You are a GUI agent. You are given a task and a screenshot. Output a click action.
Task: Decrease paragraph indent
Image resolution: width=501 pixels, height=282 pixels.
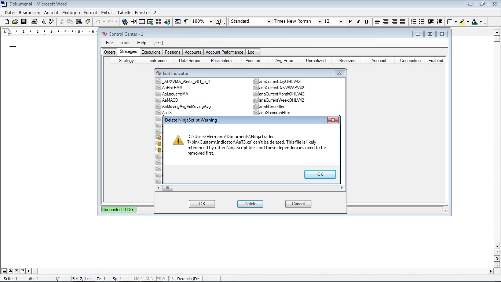(x=430, y=22)
